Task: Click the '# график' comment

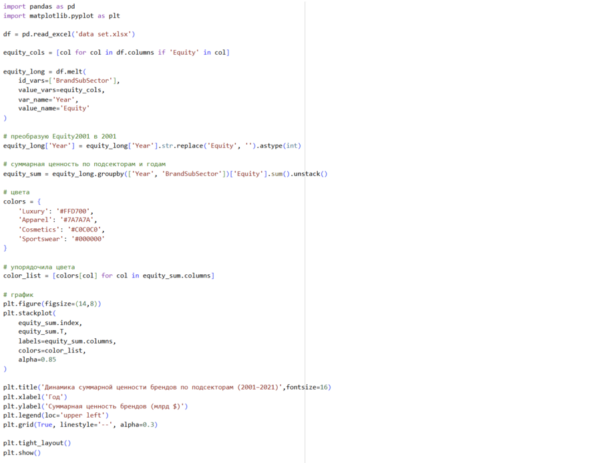Action: coord(19,294)
